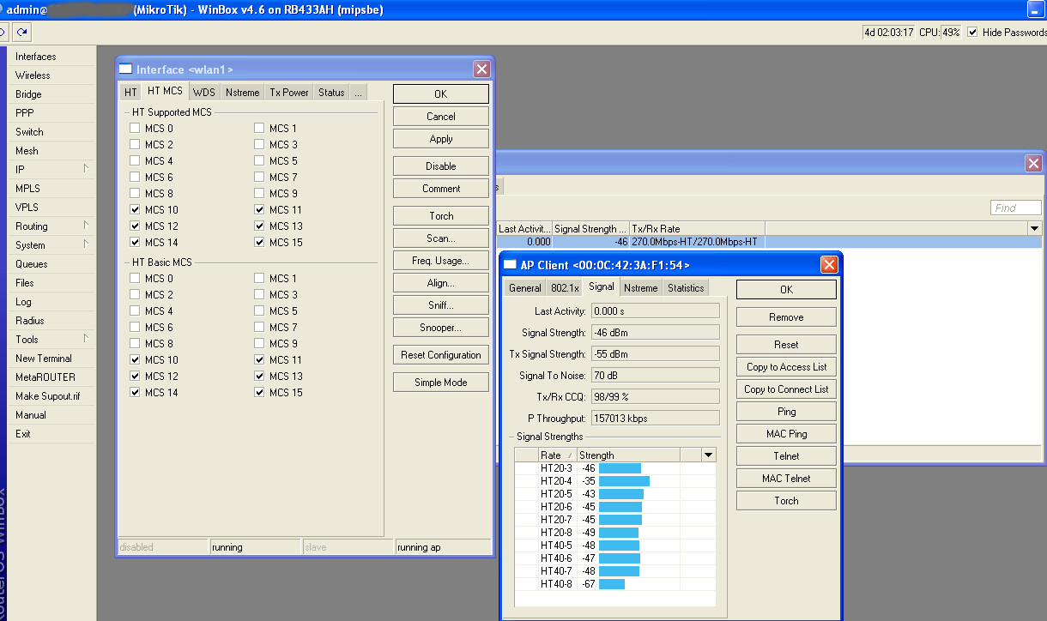1047x621 pixels.
Task: Click Copy to Access List button
Action: tap(786, 367)
